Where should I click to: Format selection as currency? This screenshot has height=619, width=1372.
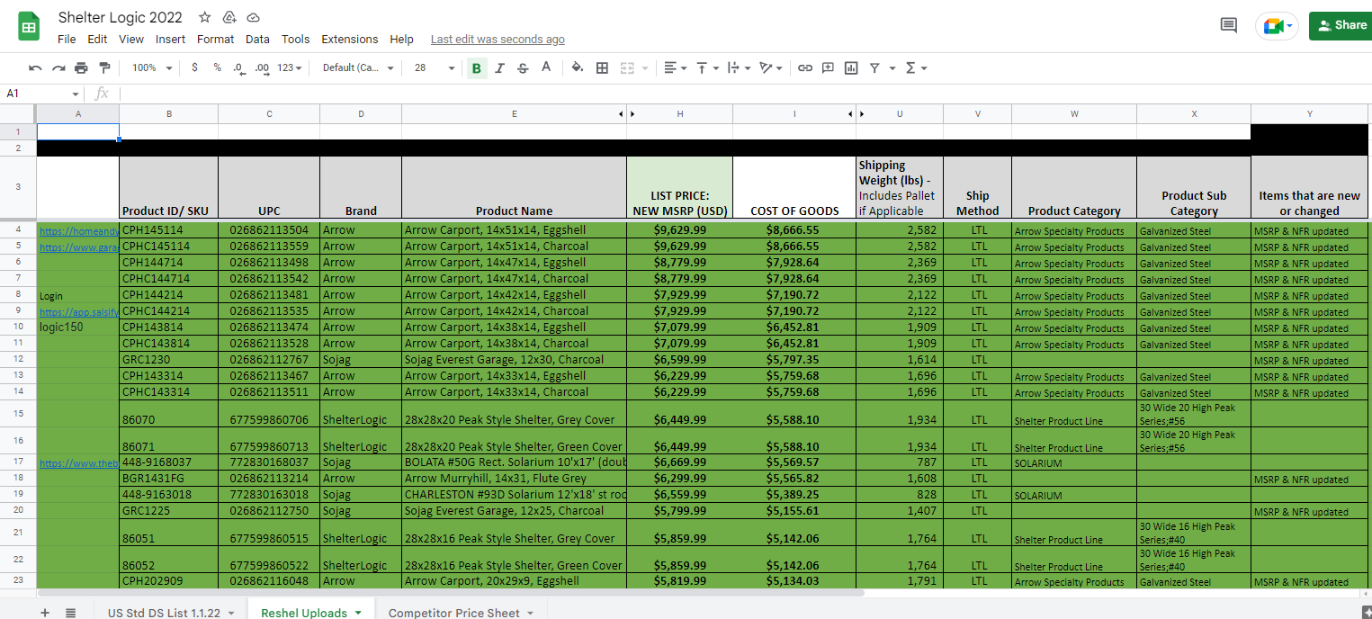coord(194,67)
